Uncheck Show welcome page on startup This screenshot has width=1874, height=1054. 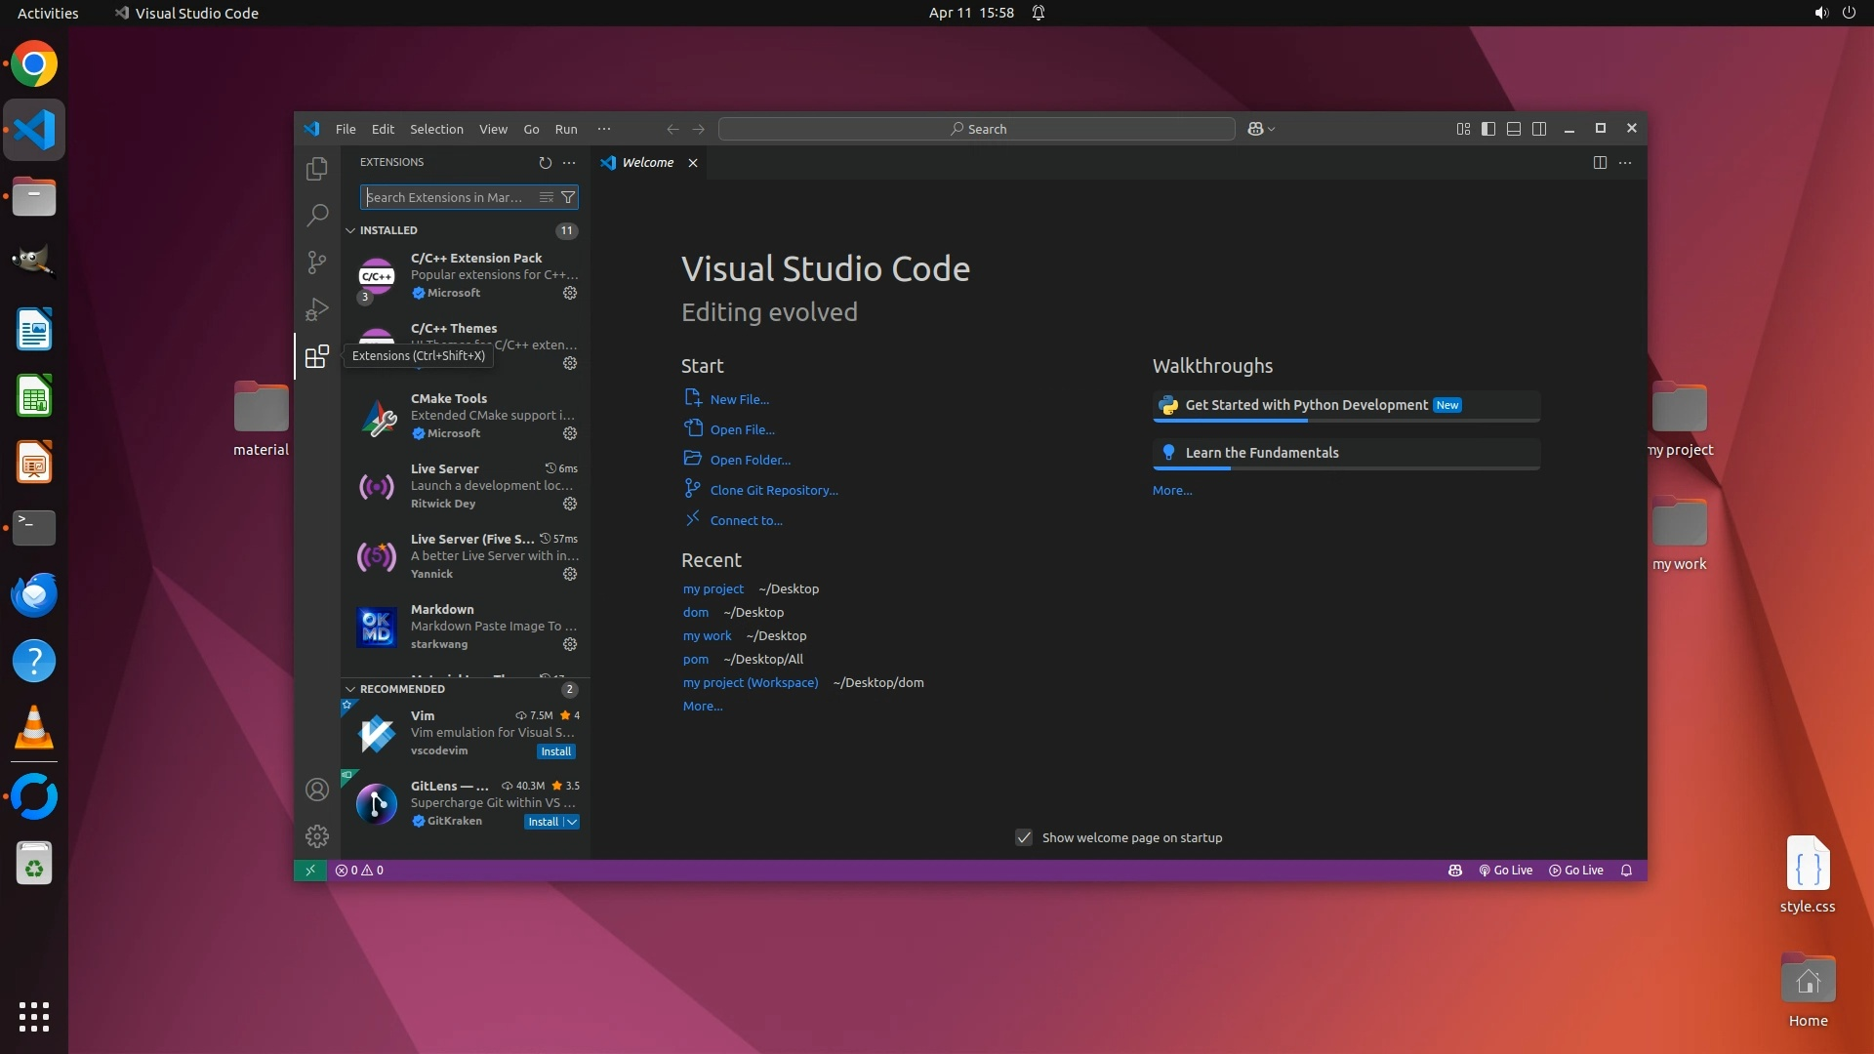point(1024,837)
